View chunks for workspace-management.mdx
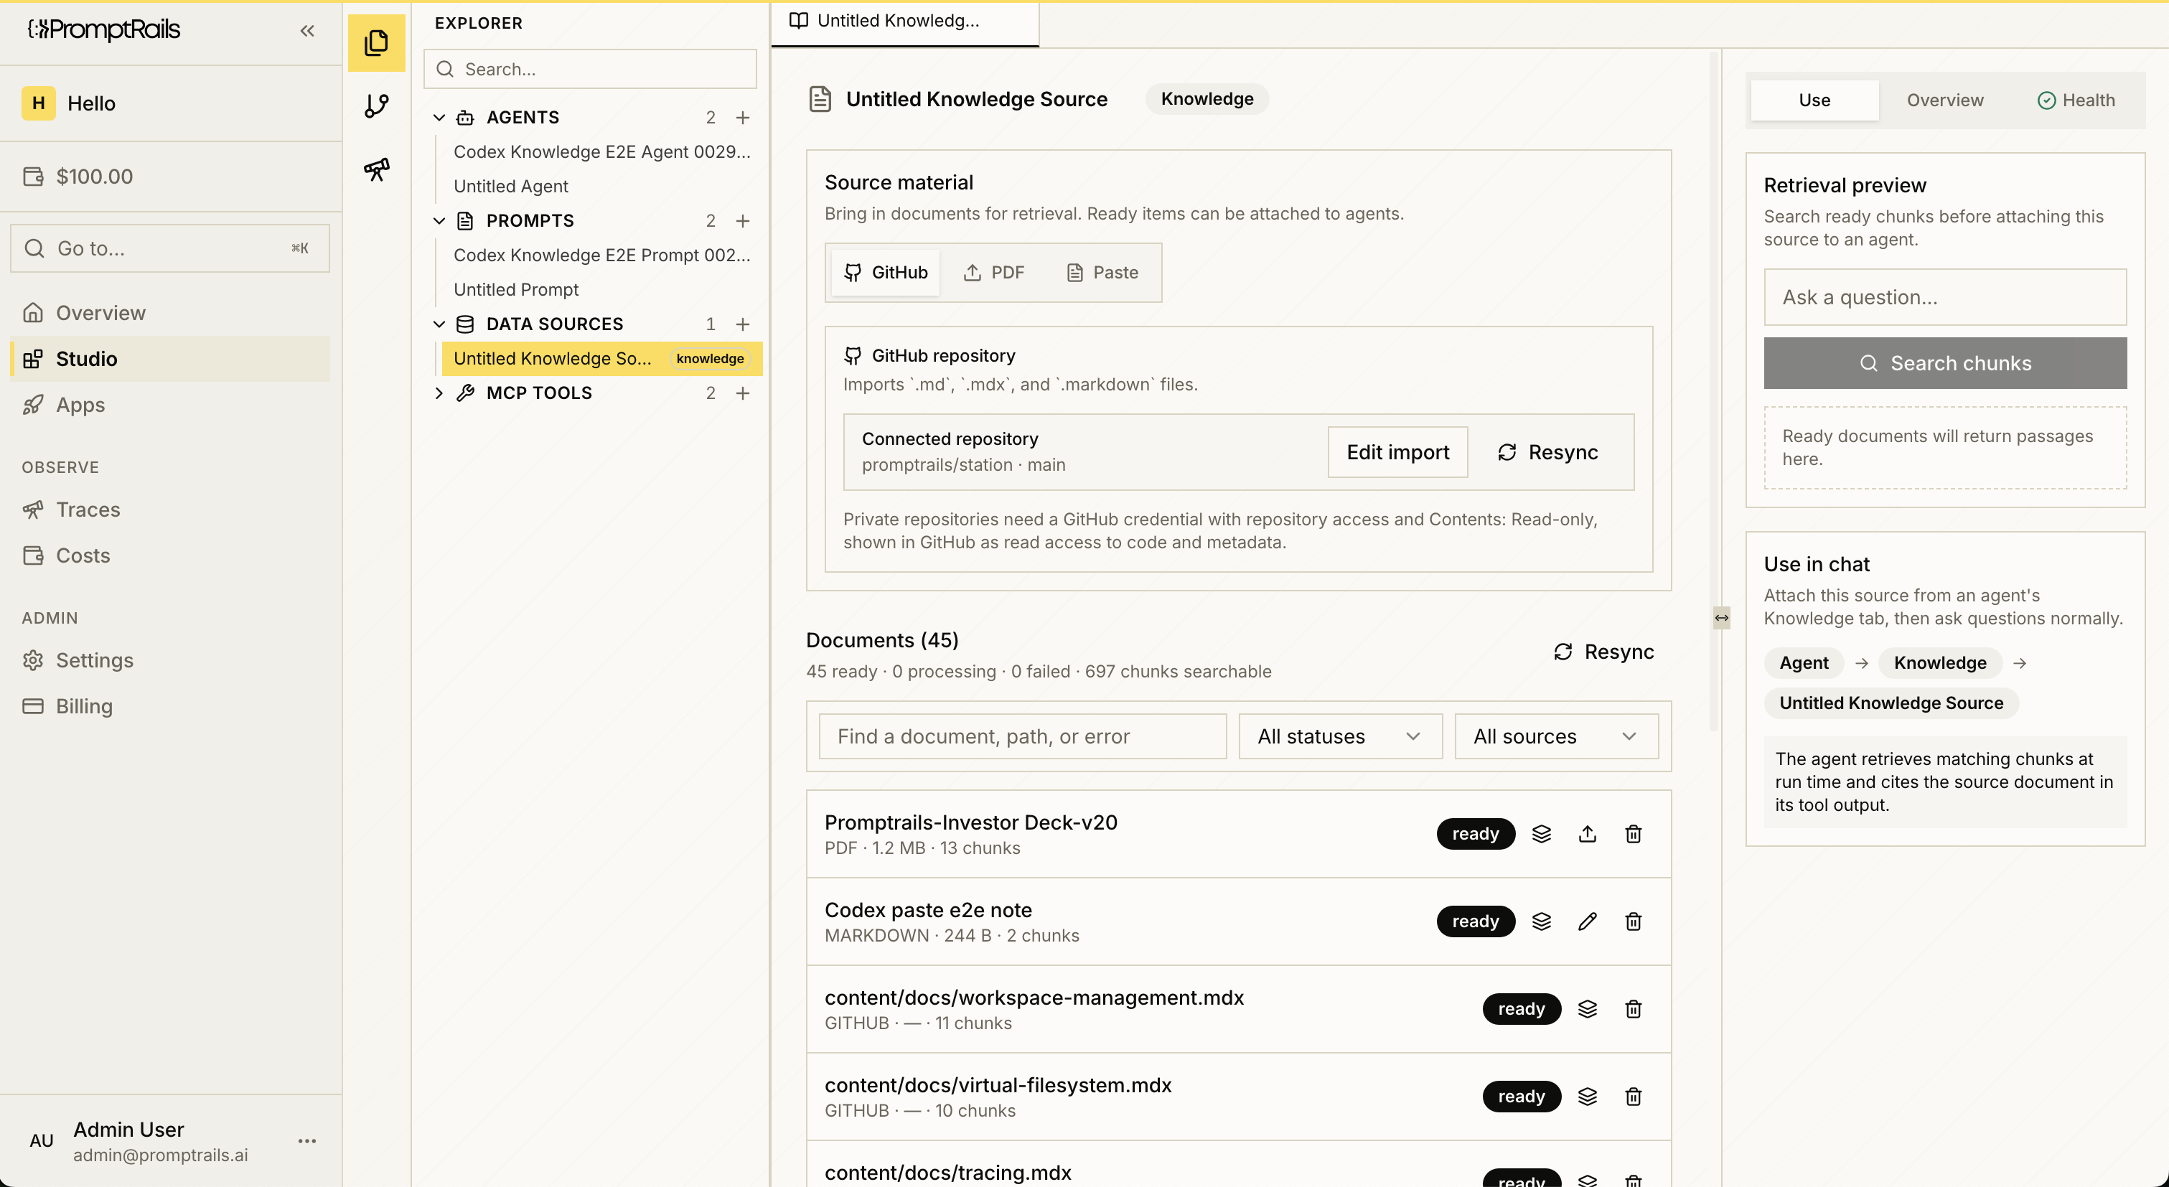 point(1587,1008)
